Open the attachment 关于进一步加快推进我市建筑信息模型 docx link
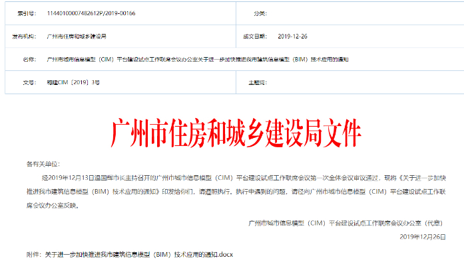Screen dimensions: 464x266 click(138, 255)
